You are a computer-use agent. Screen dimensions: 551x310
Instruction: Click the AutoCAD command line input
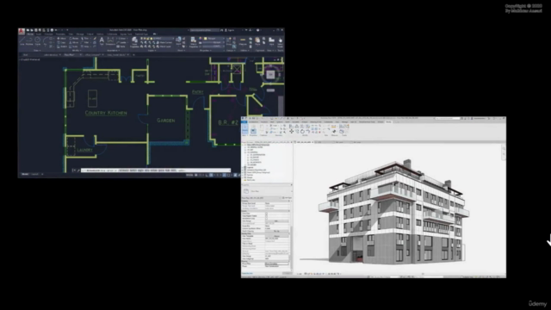pyautogui.click(x=156, y=170)
